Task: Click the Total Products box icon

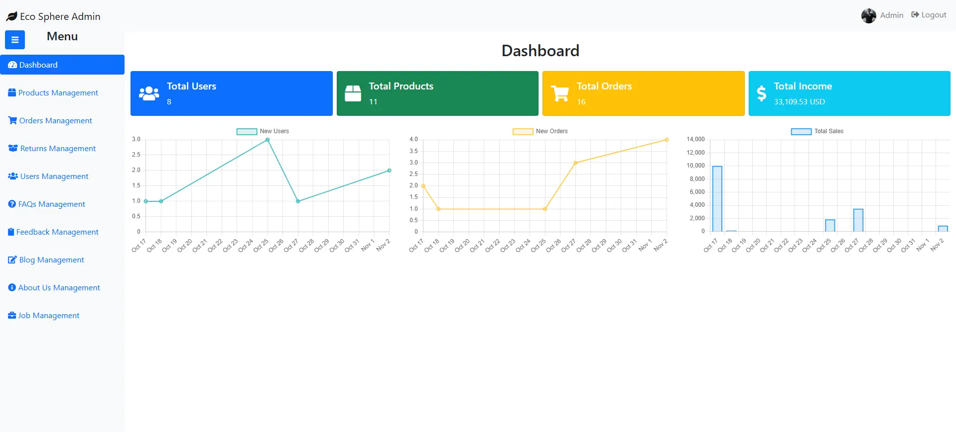Action: click(x=353, y=93)
